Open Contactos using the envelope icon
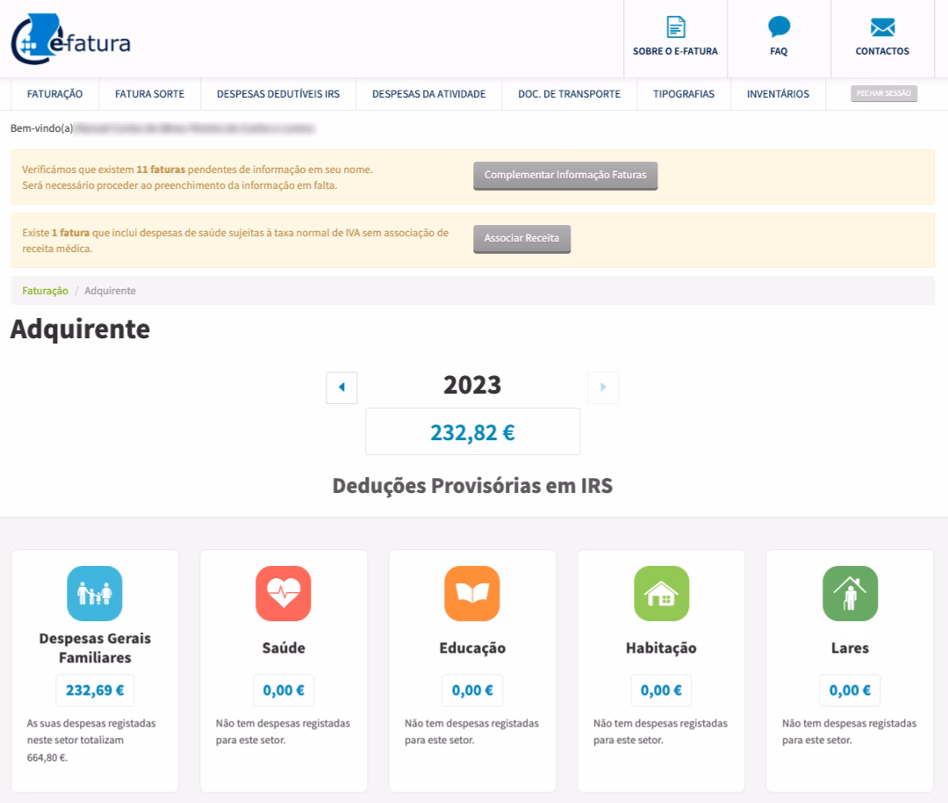 tap(882, 27)
